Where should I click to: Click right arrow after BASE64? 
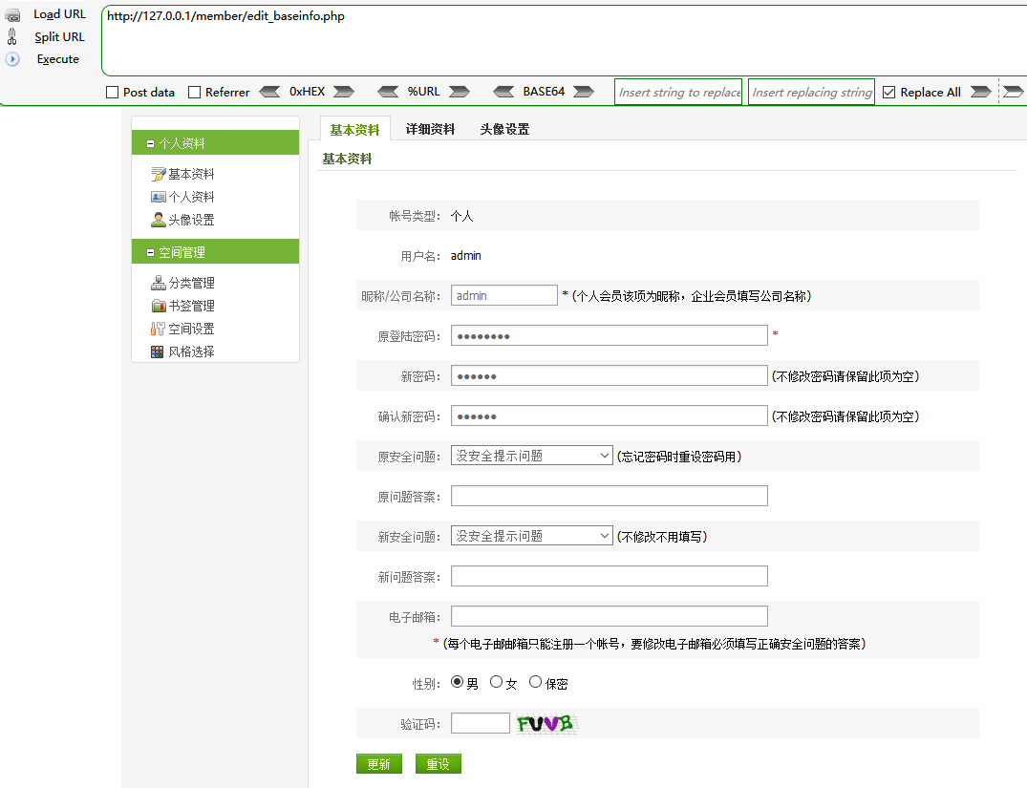pyautogui.click(x=584, y=92)
